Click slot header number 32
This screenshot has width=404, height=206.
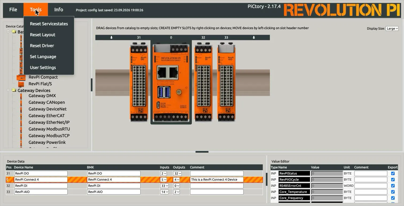[x=203, y=38]
